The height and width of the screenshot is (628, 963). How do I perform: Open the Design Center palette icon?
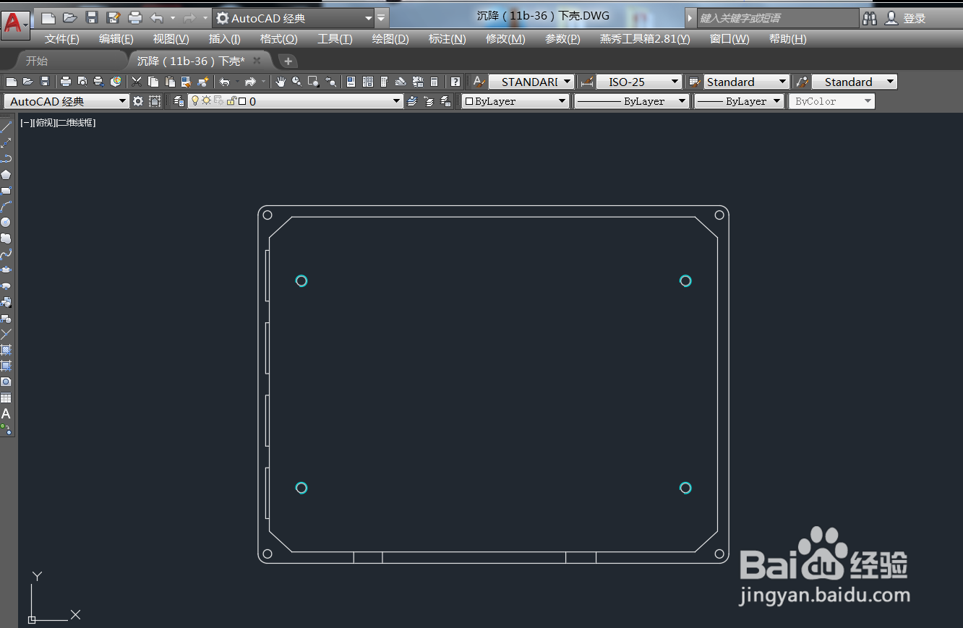[367, 82]
